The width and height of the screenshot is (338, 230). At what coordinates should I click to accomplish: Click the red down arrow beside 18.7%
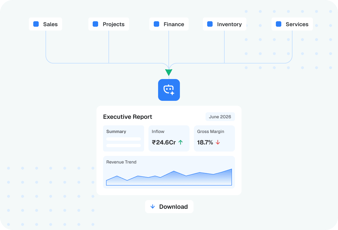click(218, 142)
